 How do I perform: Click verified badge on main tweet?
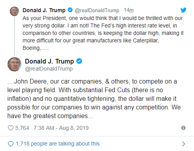coord(79,61)
